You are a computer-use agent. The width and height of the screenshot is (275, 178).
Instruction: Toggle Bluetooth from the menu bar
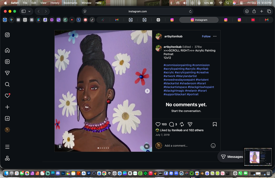click(171, 3)
